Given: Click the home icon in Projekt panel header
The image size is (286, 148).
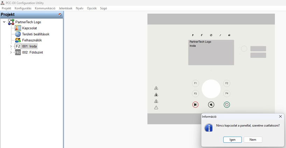Looking at the screenshot, I should tap(60, 15).
